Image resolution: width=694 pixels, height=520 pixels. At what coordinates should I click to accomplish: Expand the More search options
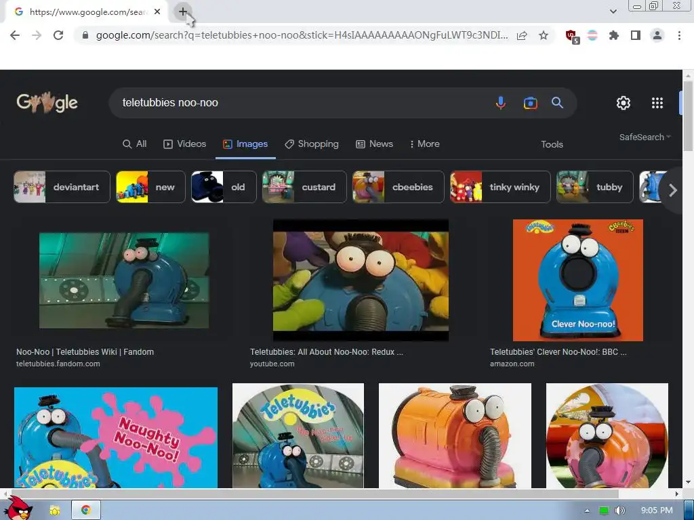pyautogui.click(x=424, y=144)
